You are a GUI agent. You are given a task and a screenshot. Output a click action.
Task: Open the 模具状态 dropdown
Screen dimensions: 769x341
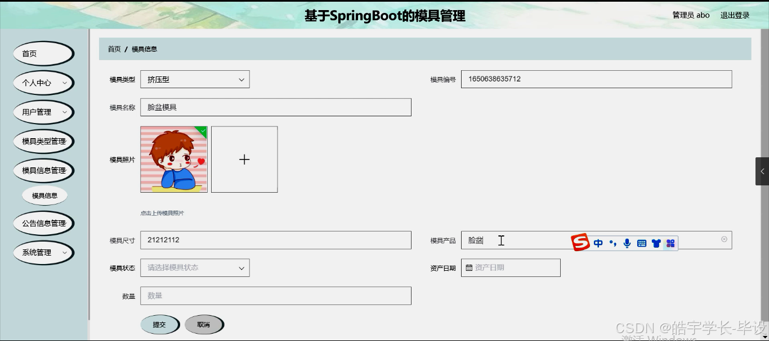(194, 267)
